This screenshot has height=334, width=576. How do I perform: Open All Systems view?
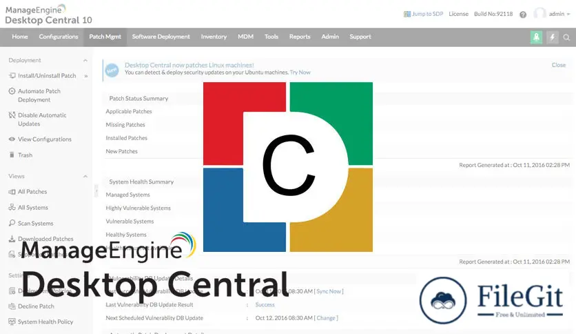click(x=33, y=208)
